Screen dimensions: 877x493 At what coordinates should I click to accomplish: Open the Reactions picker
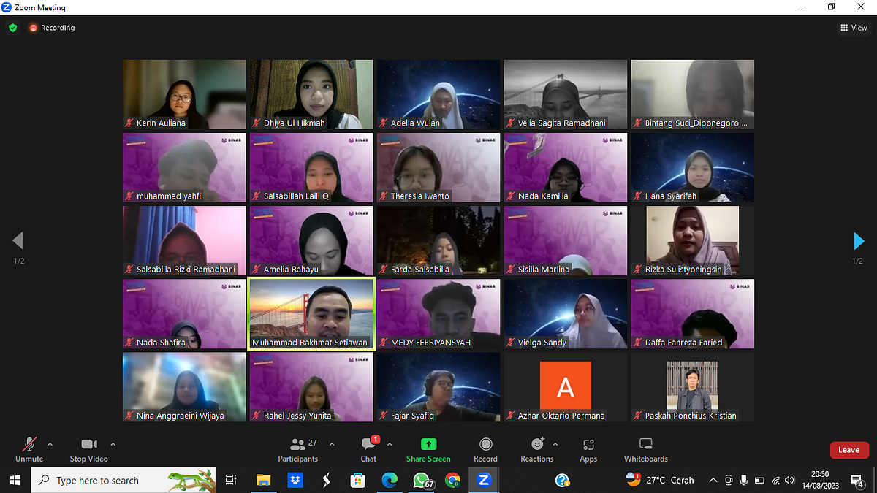[x=537, y=450]
